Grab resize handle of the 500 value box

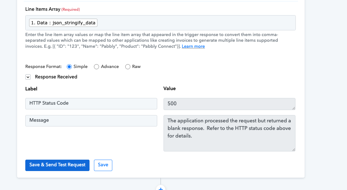click(294, 108)
